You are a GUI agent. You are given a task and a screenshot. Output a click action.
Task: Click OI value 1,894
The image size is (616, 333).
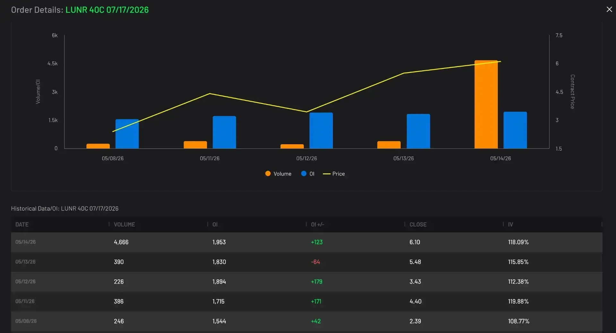pyautogui.click(x=219, y=282)
